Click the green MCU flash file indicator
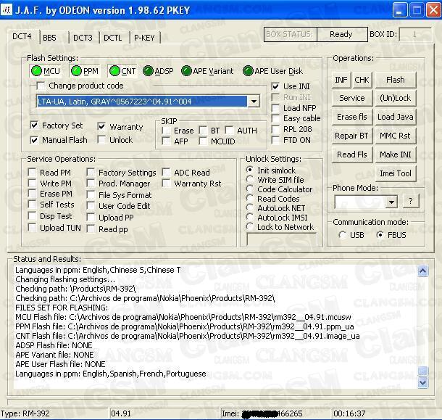442x420 pixels. click(x=36, y=71)
